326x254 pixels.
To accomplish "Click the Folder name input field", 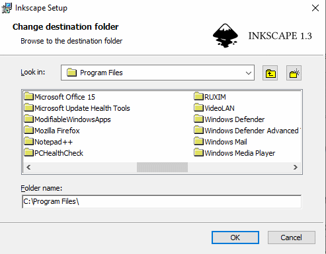I will point(162,201).
